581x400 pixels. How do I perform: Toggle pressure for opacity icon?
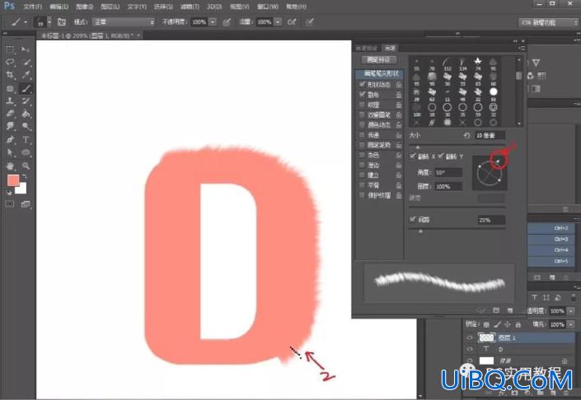227,22
